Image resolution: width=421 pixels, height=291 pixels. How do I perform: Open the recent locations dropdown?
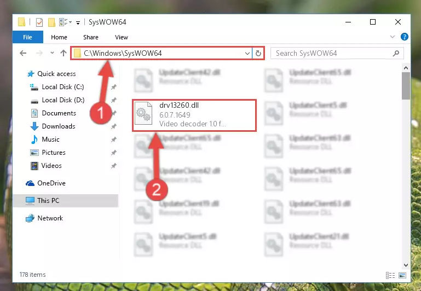[52, 53]
